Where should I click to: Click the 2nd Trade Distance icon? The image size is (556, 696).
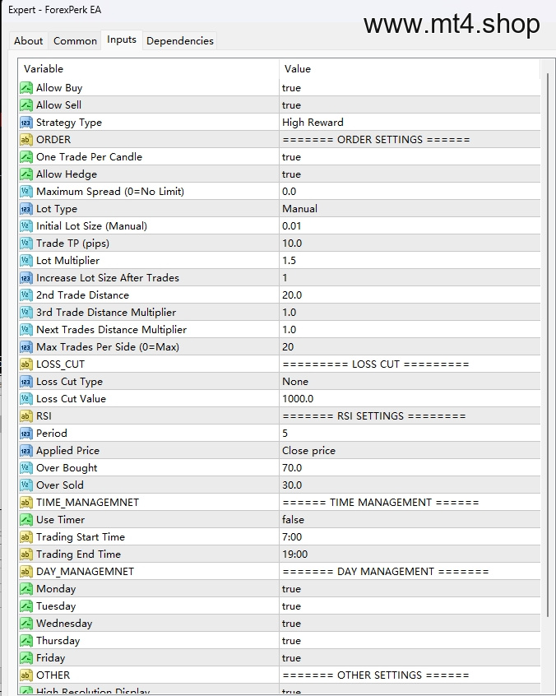pos(26,295)
